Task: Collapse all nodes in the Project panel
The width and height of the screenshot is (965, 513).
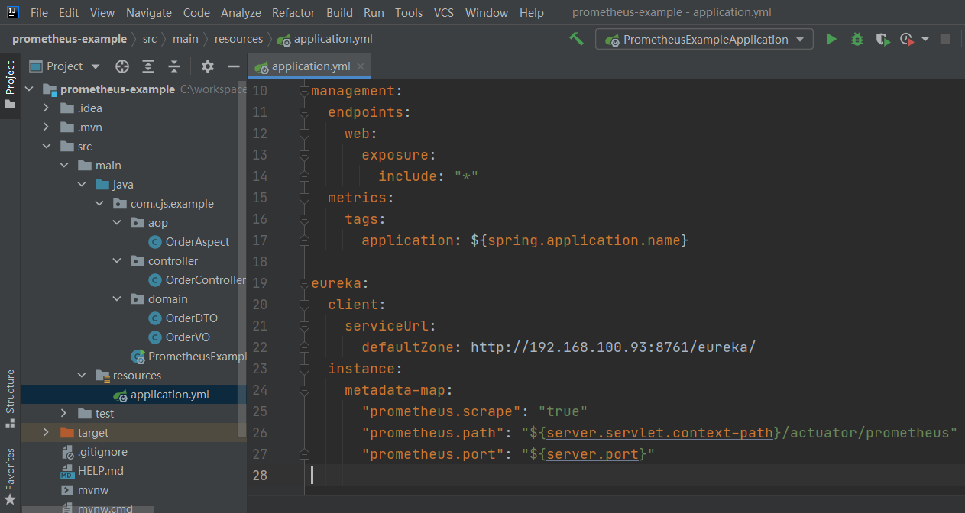Action: pos(174,66)
